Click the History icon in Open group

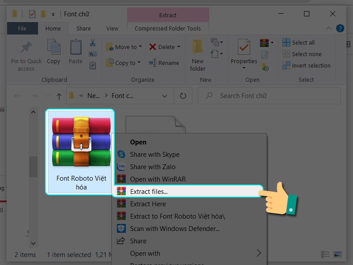pyautogui.click(x=265, y=67)
